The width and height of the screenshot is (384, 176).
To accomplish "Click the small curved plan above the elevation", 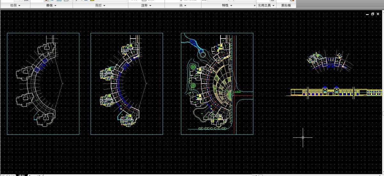I will tap(326, 61).
